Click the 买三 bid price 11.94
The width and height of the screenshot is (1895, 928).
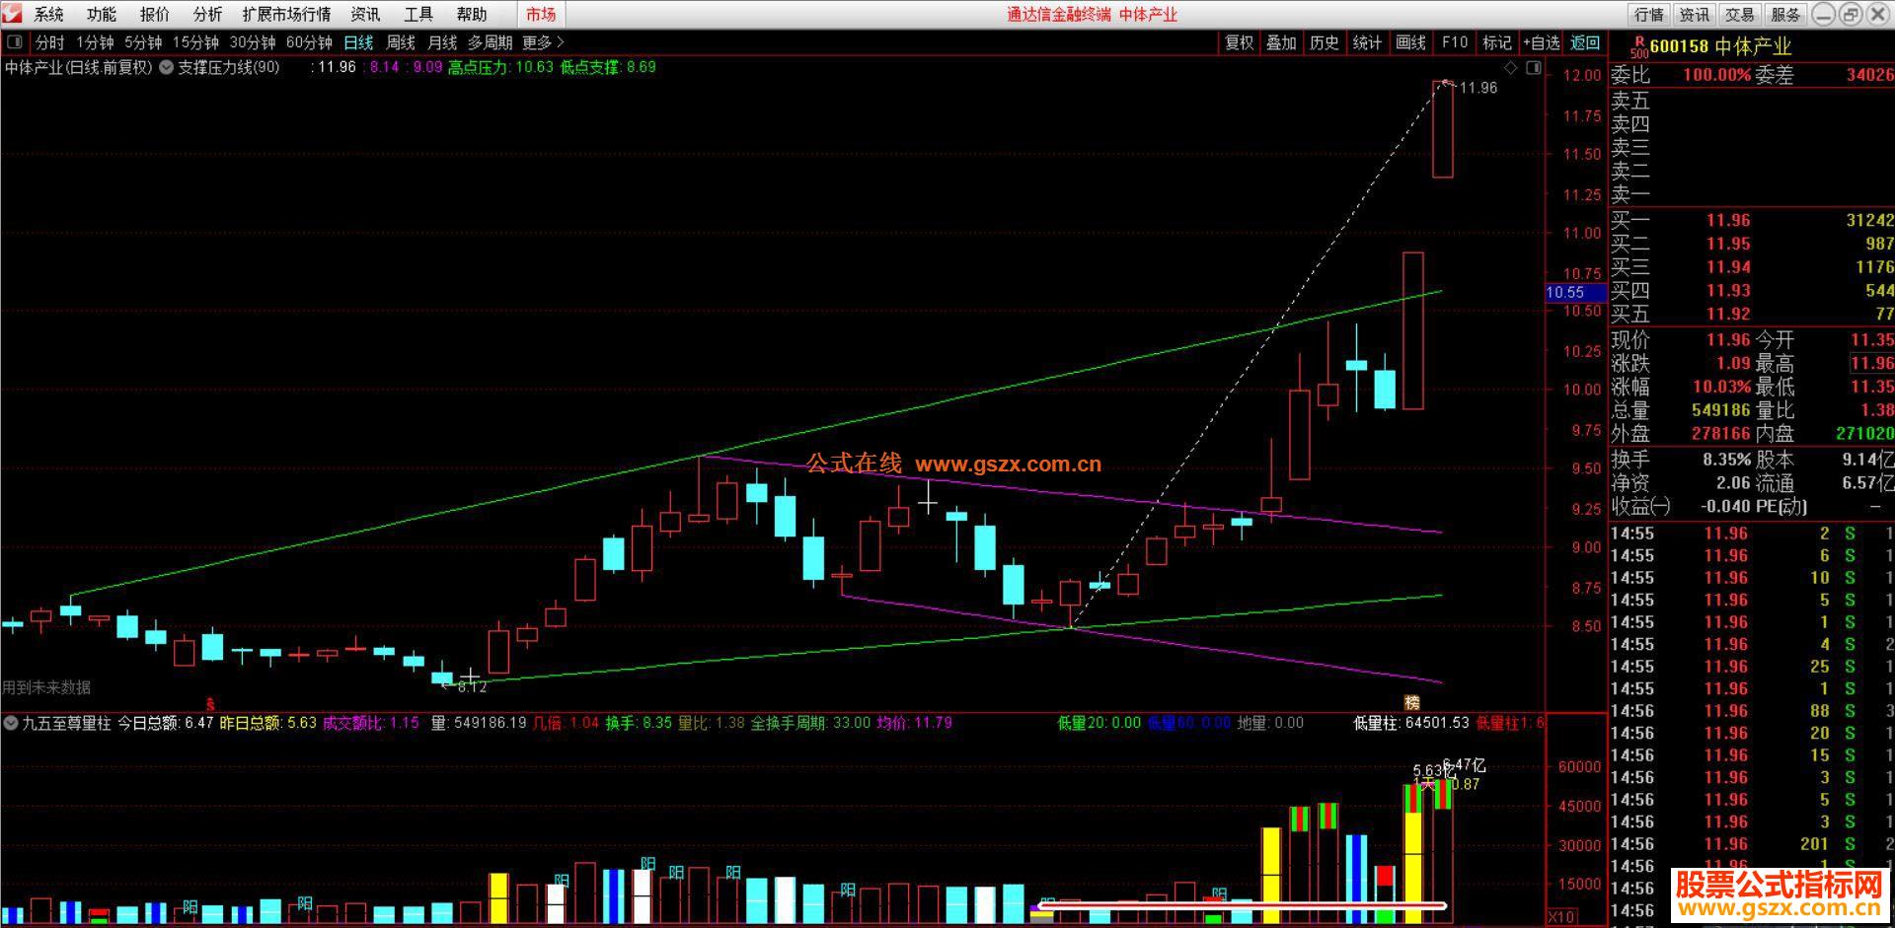pyautogui.click(x=1728, y=267)
